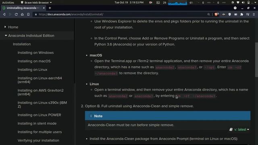Click the night light indicator icon
This screenshot has height=145, width=258.
coord(233,3)
